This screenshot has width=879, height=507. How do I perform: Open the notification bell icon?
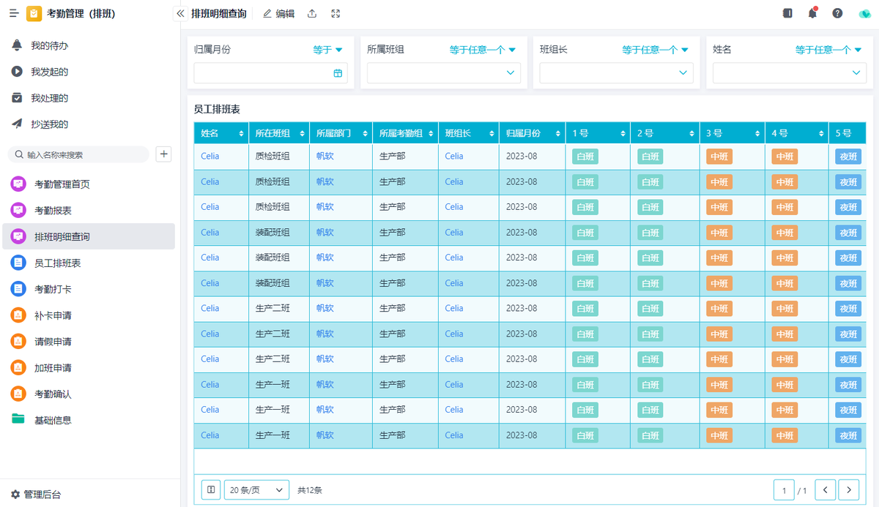coord(812,13)
